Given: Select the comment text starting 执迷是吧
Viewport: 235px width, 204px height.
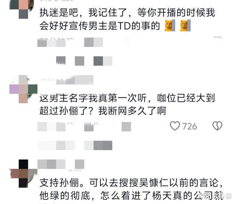Looking at the screenshot, I should click(x=127, y=19).
